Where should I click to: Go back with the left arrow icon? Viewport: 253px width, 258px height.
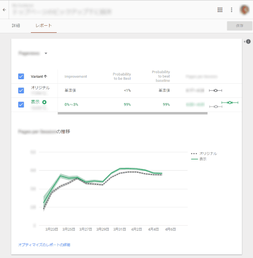click(x=4, y=10)
